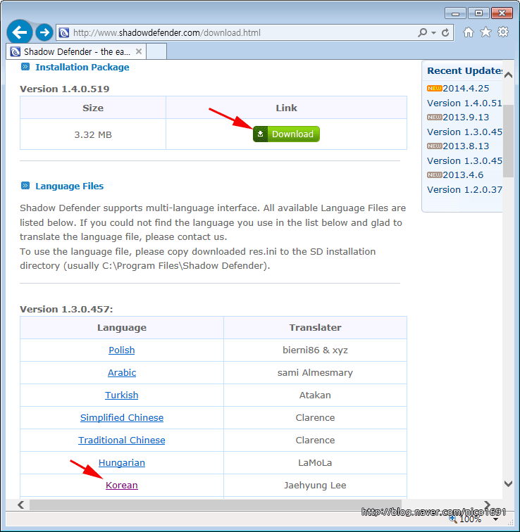This screenshot has width=520, height=532.
Task: Click the site favicon in the address bar
Action: pyautogui.click(x=64, y=33)
